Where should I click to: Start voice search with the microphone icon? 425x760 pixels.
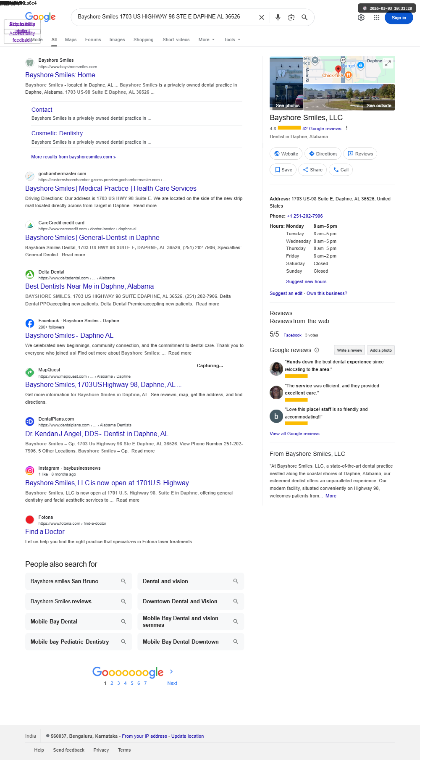pos(278,17)
